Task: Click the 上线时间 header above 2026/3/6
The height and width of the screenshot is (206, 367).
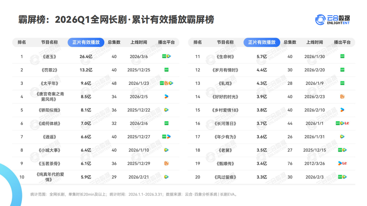Action: (x=139, y=42)
